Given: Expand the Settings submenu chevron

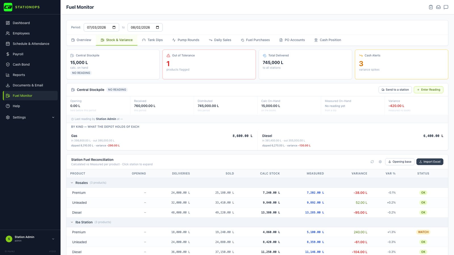Looking at the screenshot, I should (x=53, y=117).
